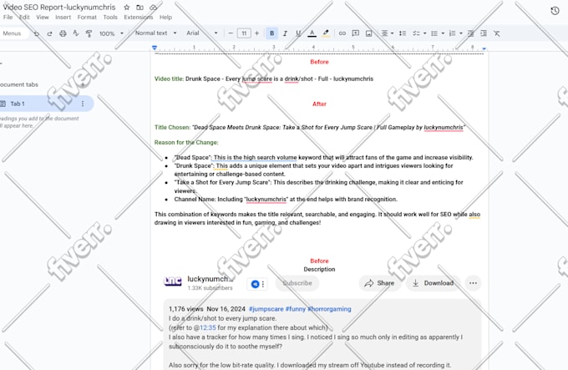Open checklist options
The height and width of the screenshot is (370, 568).
[419, 33]
